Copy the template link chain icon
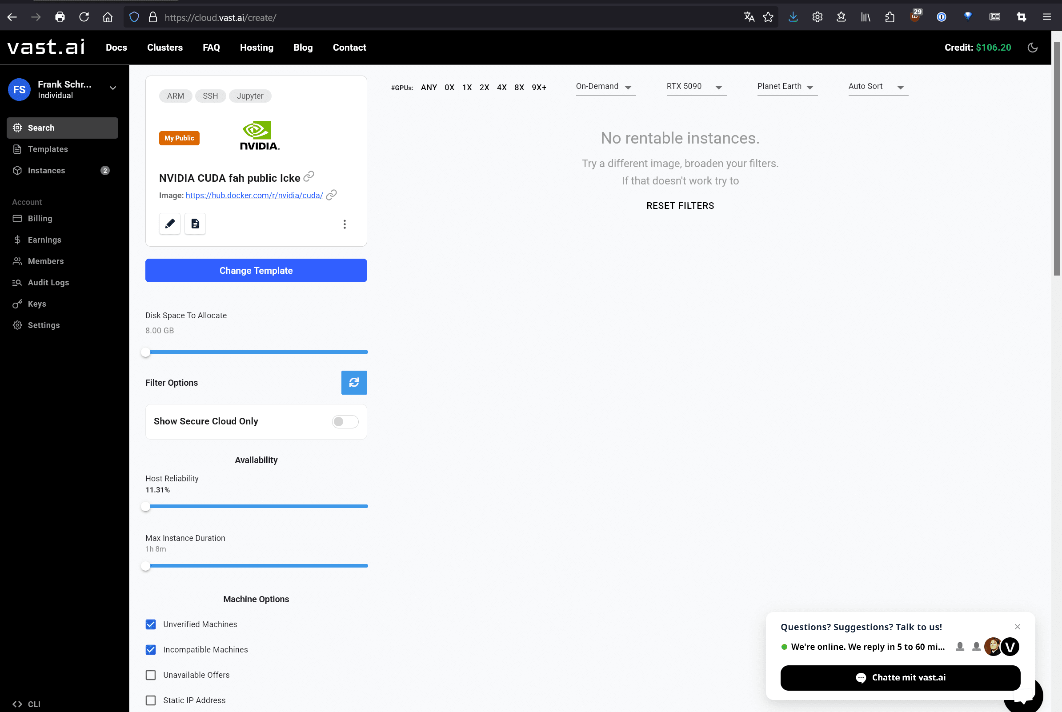Image resolution: width=1062 pixels, height=712 pixels. pyautogui.click(x=309, y=176)
